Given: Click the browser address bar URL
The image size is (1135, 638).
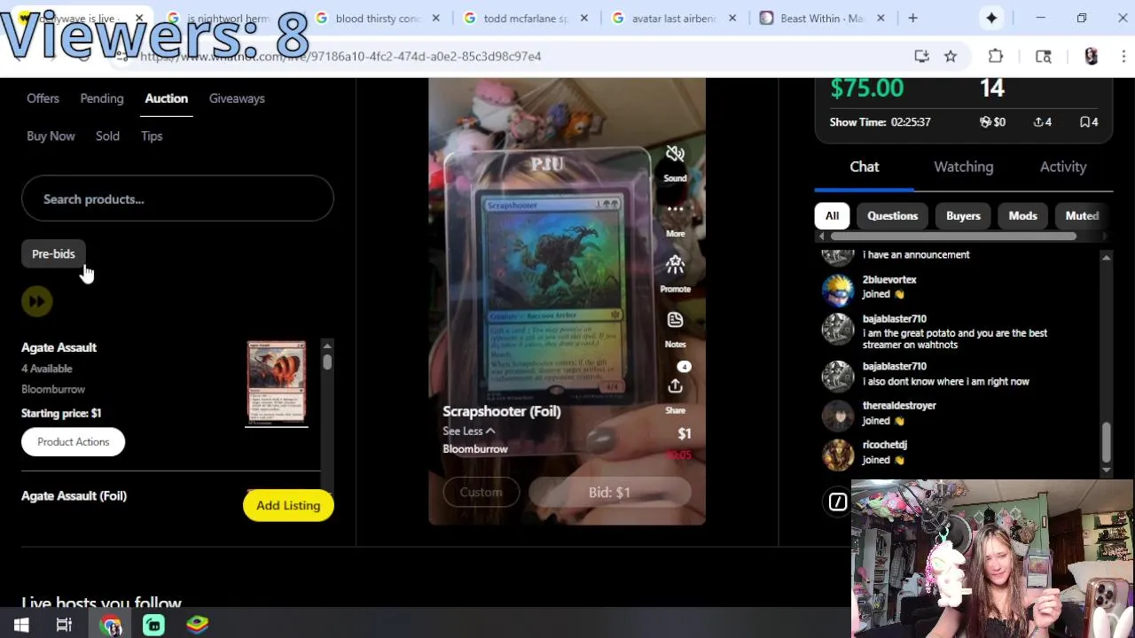Looking at the screenshot, I should (x=340, y=56).
